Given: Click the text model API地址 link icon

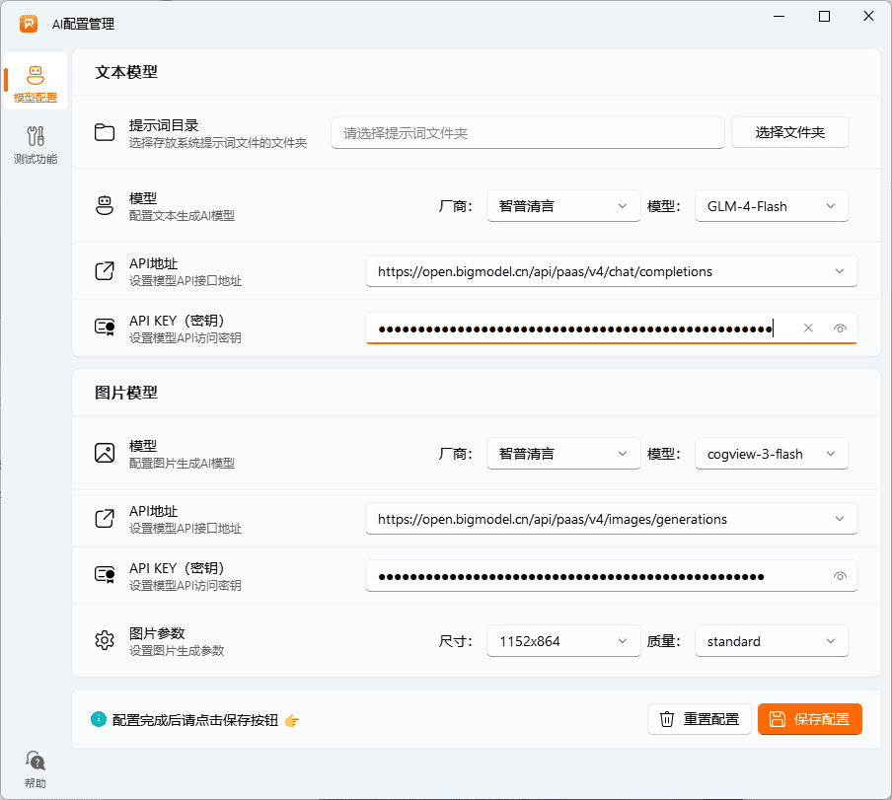Looking at the screenshot, I should pyautogui.click(x=105, y=271).
